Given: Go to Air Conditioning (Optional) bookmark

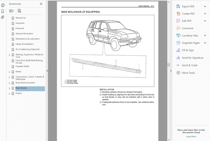Looking at the screenshot, I should [27, 49].
